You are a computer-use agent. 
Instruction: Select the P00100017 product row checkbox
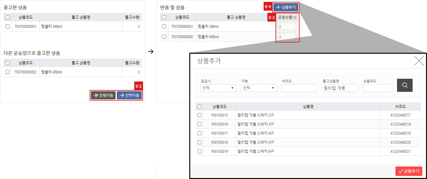point(199,133)
